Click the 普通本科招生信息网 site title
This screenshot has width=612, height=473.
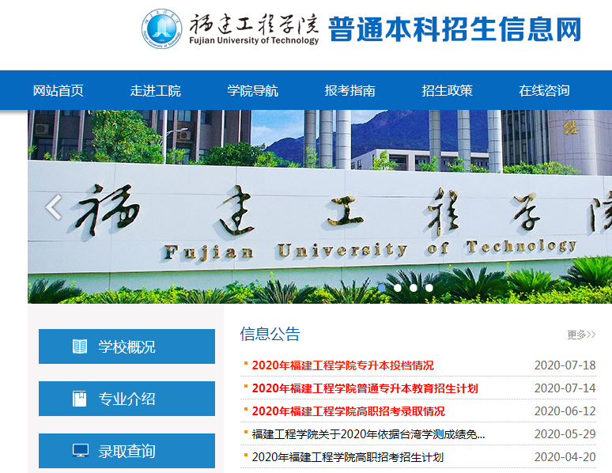click(x=455, y=29)
